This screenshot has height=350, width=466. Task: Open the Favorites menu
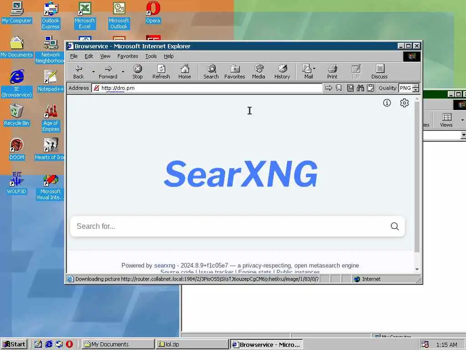coord(127,56)
